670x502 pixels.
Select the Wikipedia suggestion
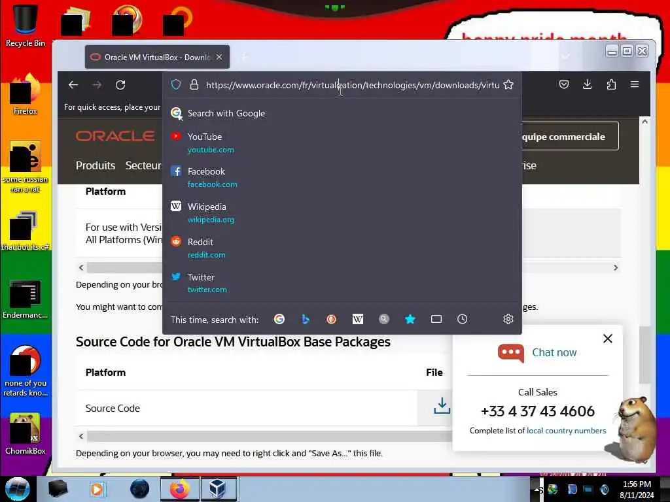pos(342,213)
